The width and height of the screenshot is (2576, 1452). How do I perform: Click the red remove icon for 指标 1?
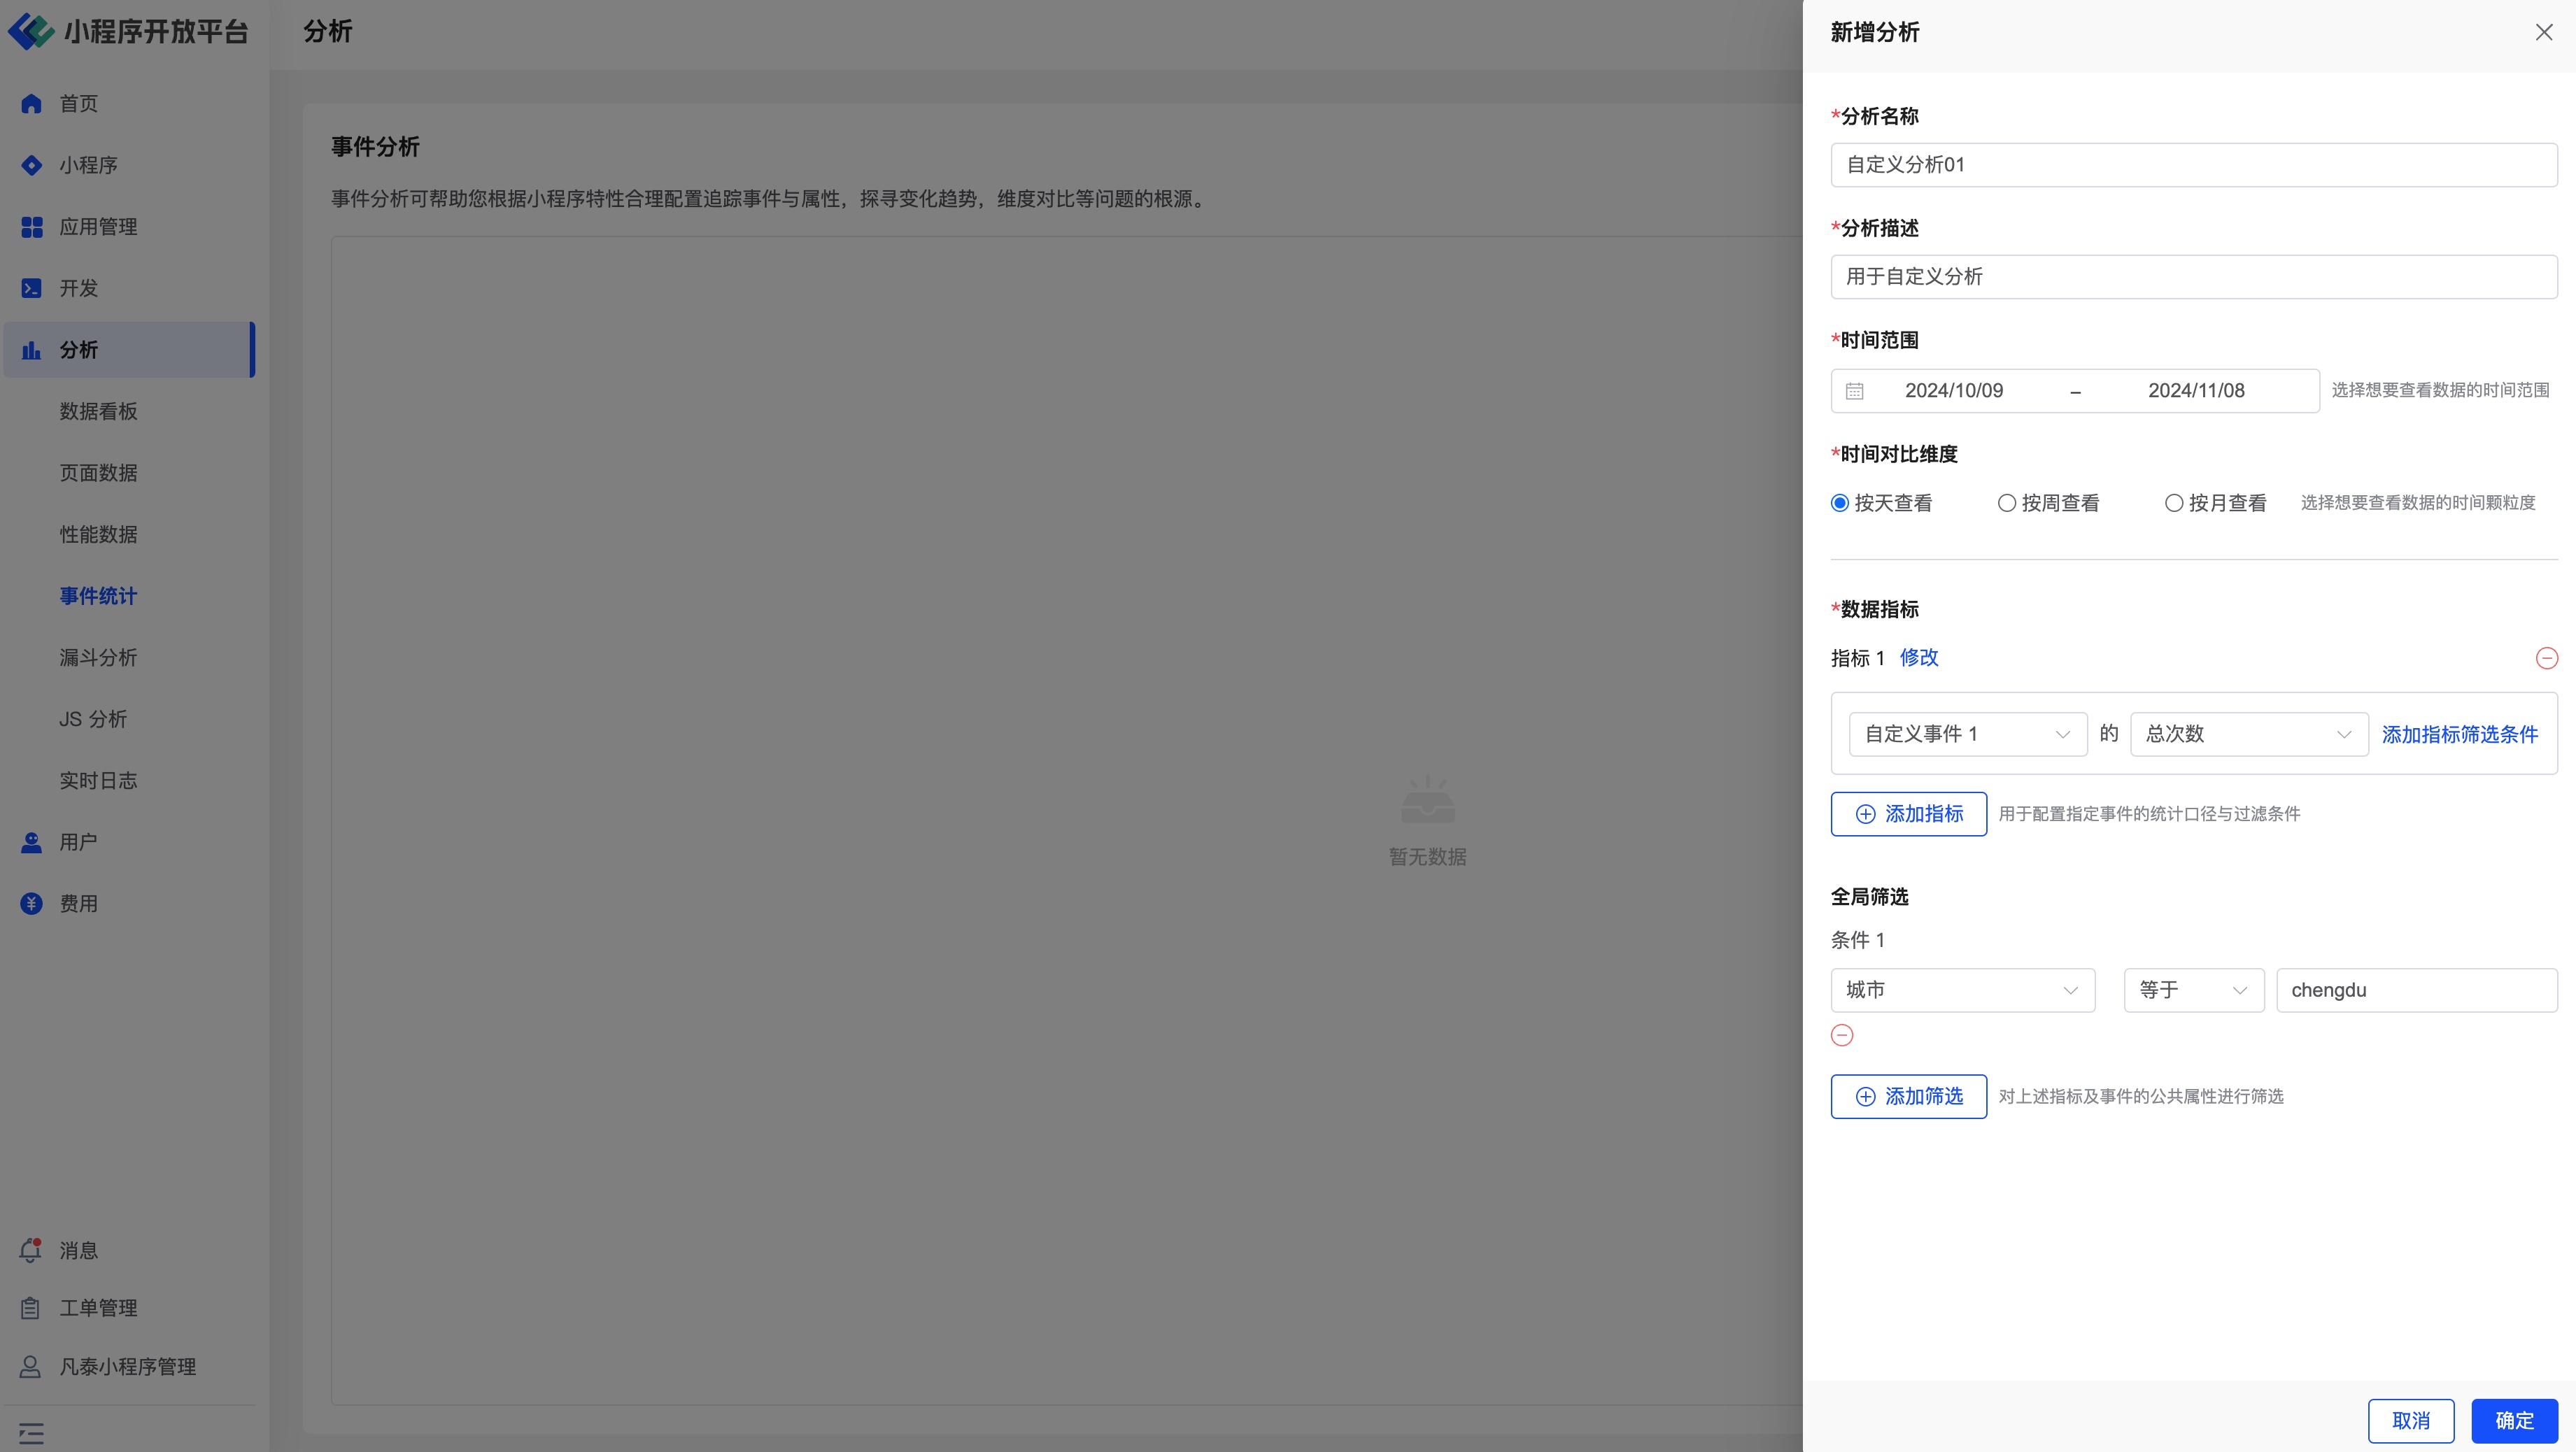coord(2546,658)
